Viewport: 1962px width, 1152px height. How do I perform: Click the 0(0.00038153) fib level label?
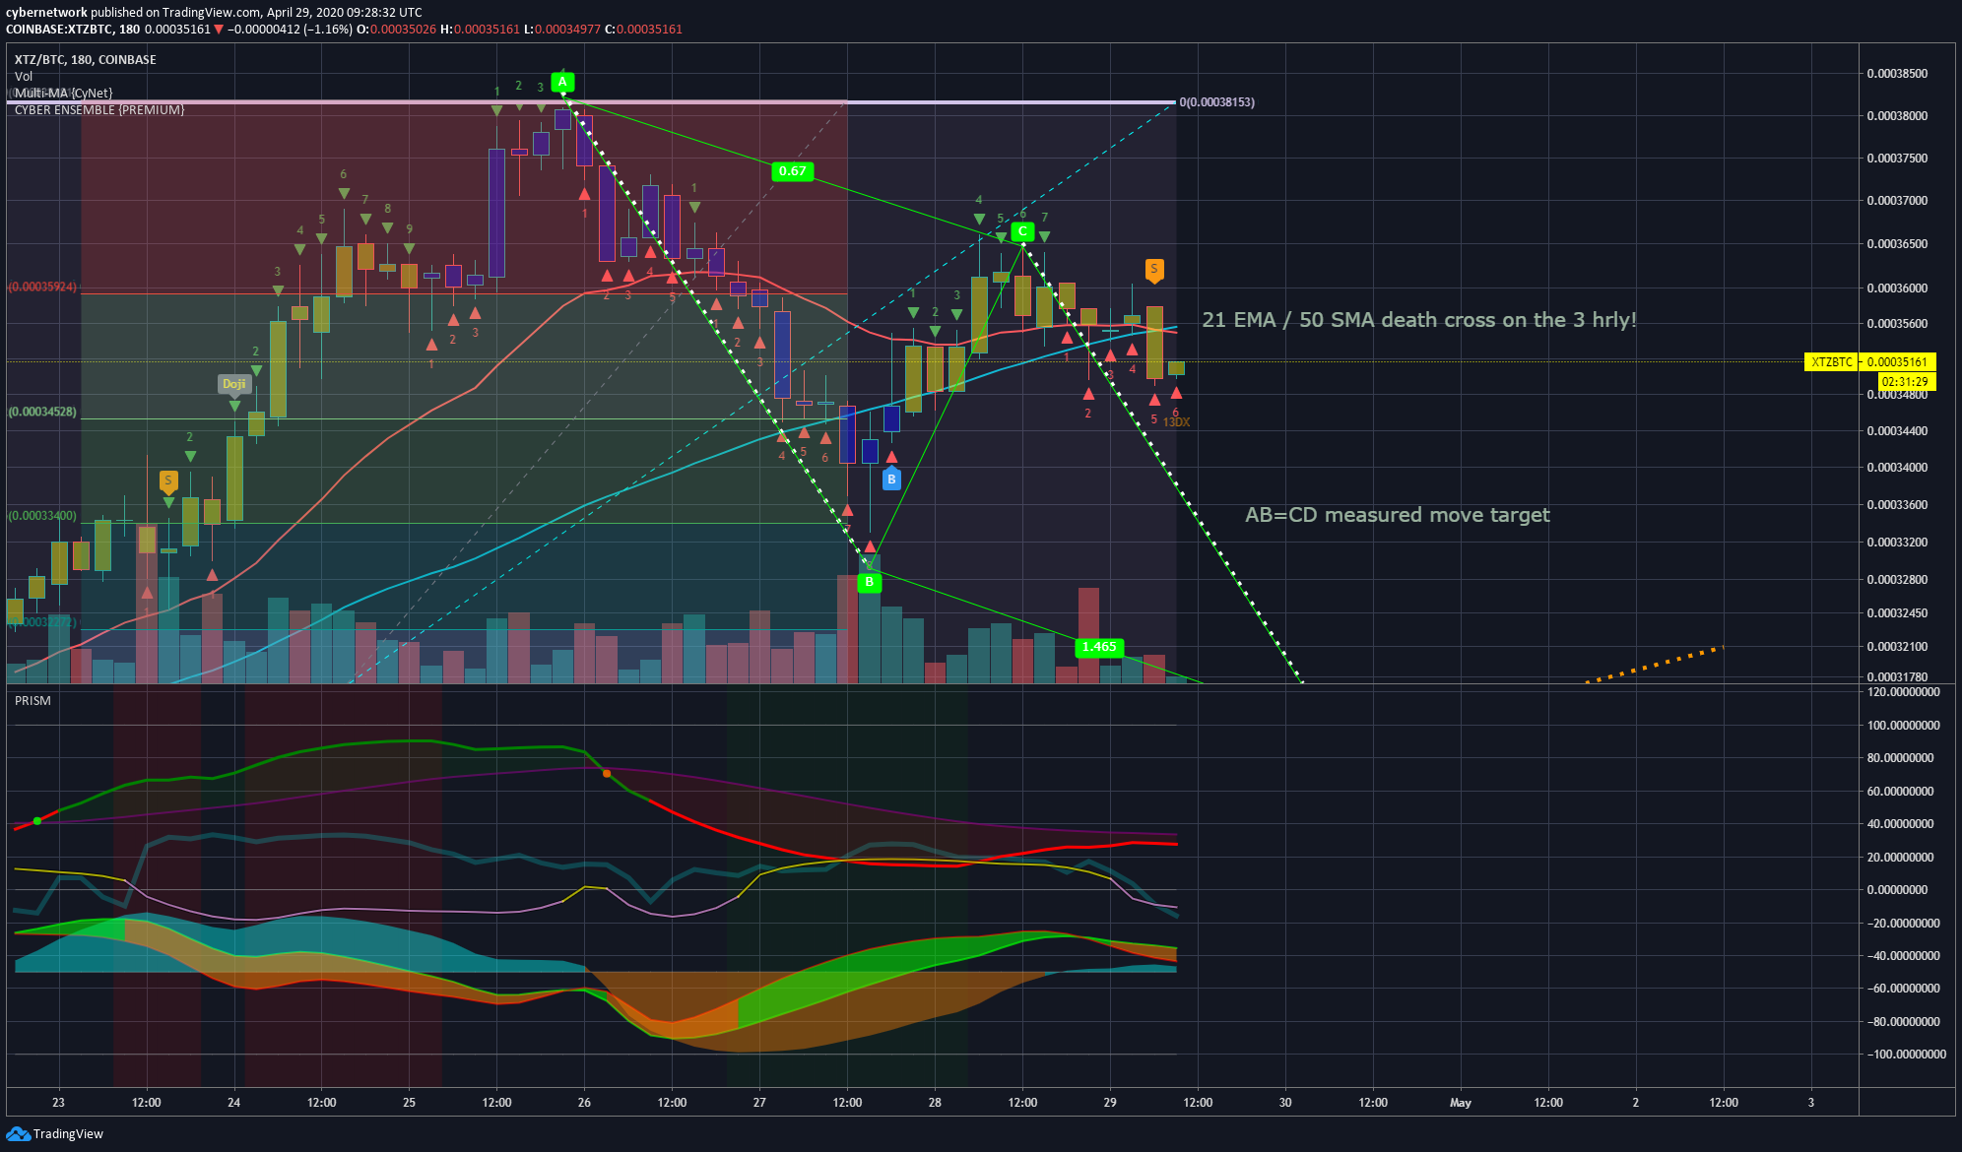point(1217,102)
